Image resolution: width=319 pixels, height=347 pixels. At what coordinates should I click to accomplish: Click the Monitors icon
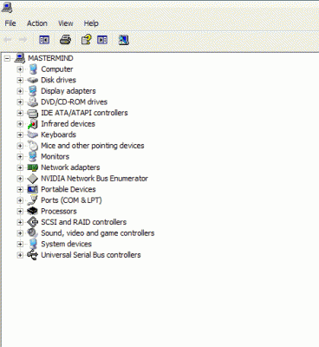(33, 156)
